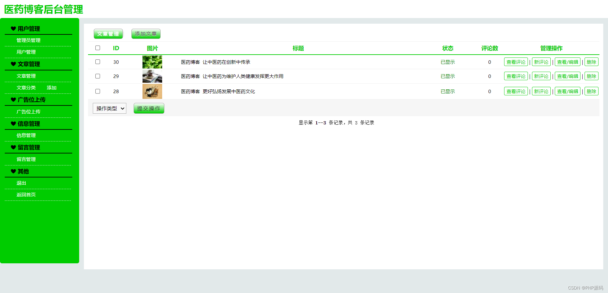Image resolution: width=608 pixels, height=293 pixels.
Task: Click 删除 for article 28
Action: [591, 91]
